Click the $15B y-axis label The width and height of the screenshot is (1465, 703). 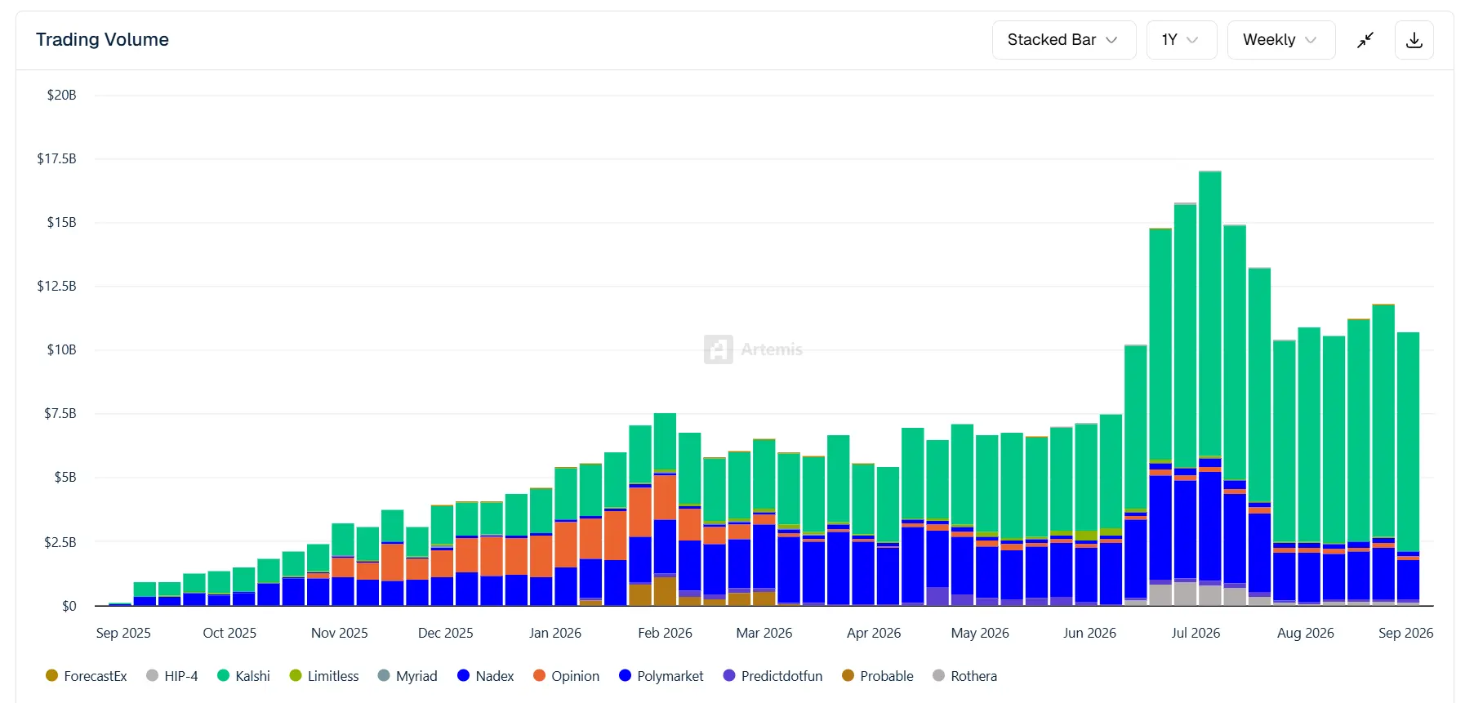tap(62, 222)
